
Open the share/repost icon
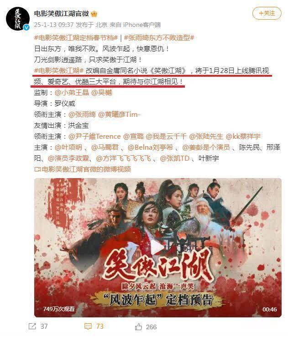tap(32, 326)
